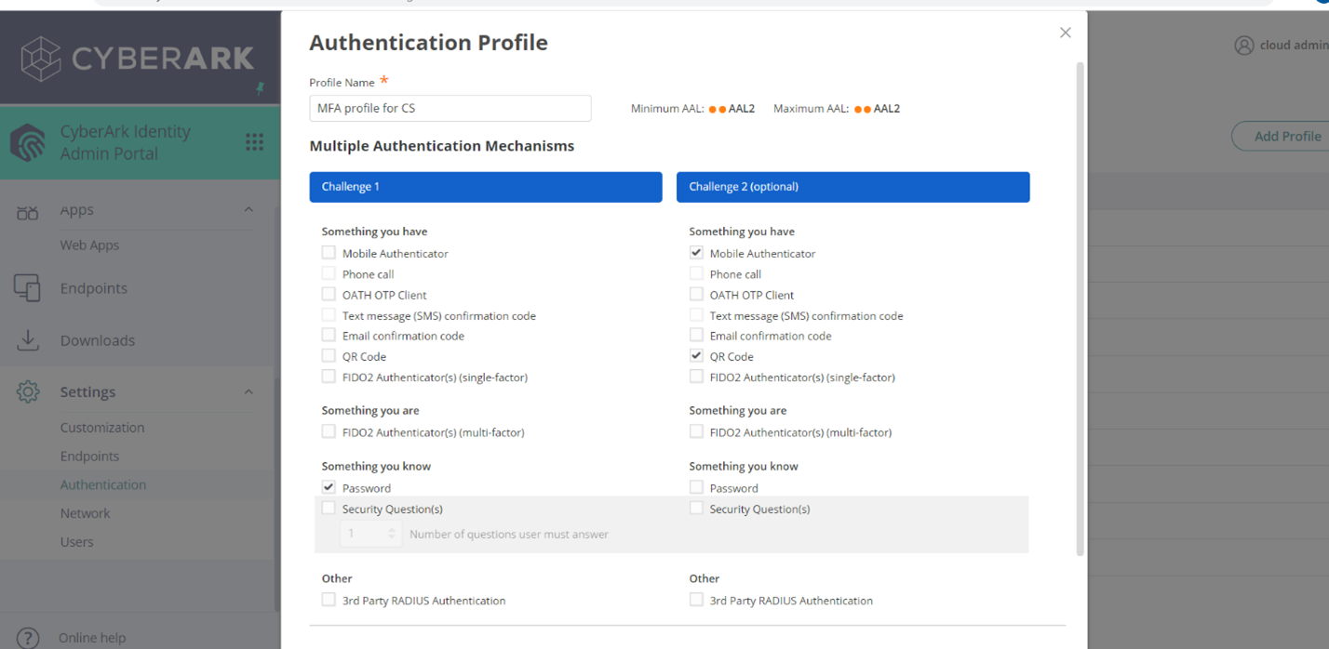Screen dimensions: 1329x649
Task: Click Multiple Authentication Mechanisms heading
Action: pyautogui.click(x=442, y=146)
